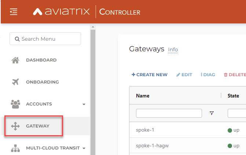The width and height of the screenshot is (246, 155).
Task: Open the Gateways Info link
Action: tap(173, 49)
